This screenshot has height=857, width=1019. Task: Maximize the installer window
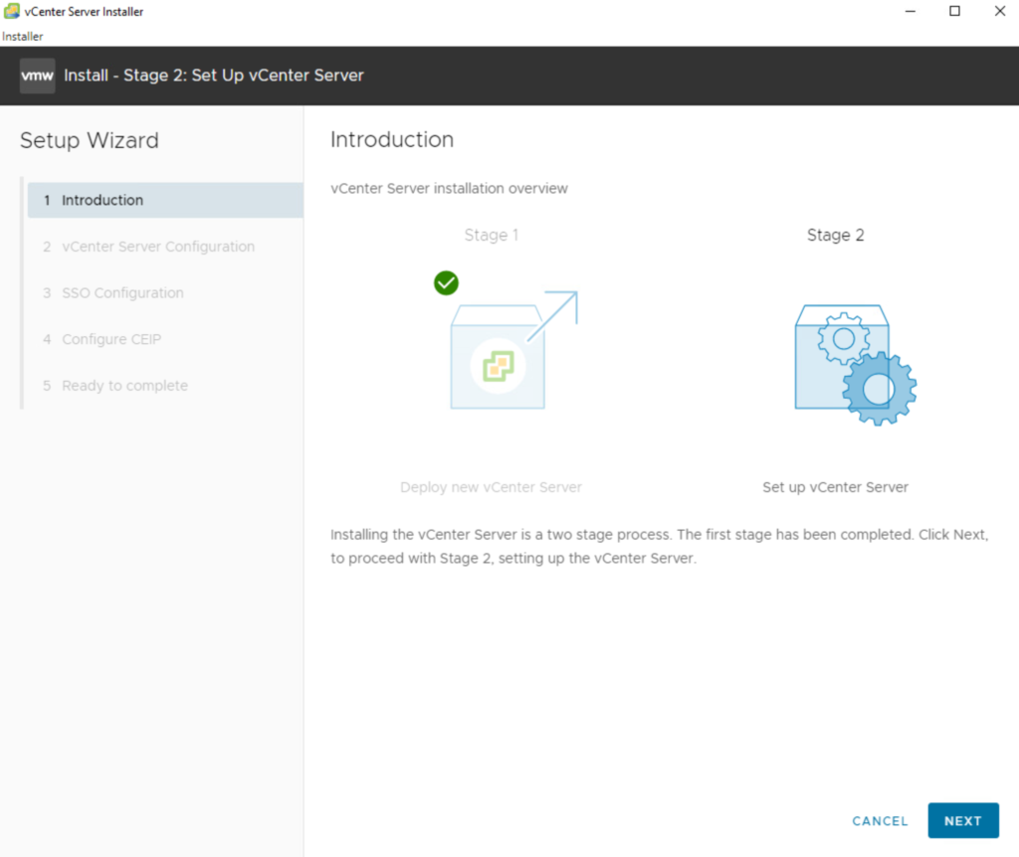[x=954, y=11]
